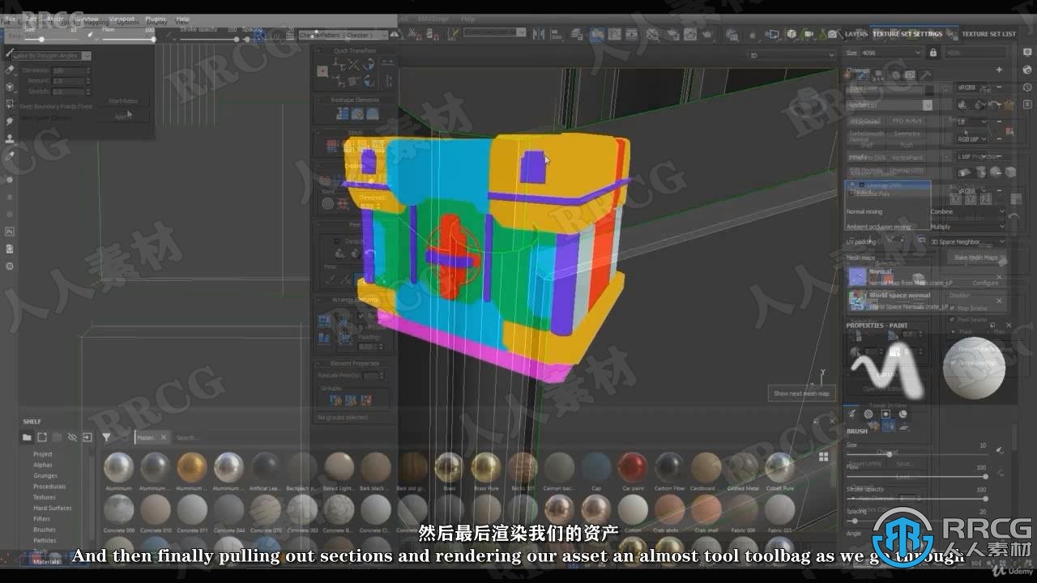Click the Bake Mesh Maps button
This screenshot has width=1037, height=583.
tap(976, 257)
